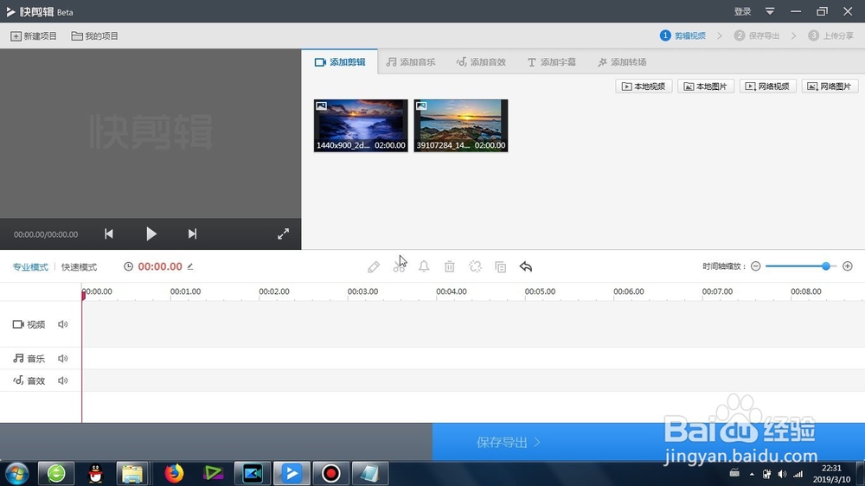
Task: Go to step 3 上传分享
Action: pyautogui.click(x=830, y=35)
